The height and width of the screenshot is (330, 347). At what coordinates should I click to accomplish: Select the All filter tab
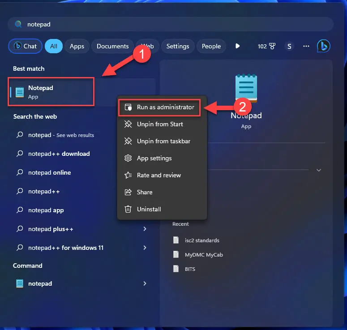[x=54, y=46]
